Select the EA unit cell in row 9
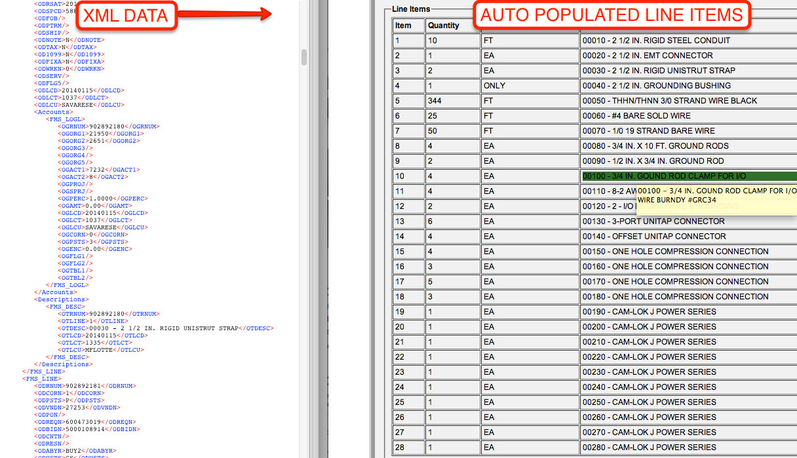 tap(530, 161)
